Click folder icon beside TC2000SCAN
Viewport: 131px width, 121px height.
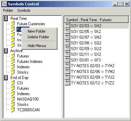coord(13,110)
